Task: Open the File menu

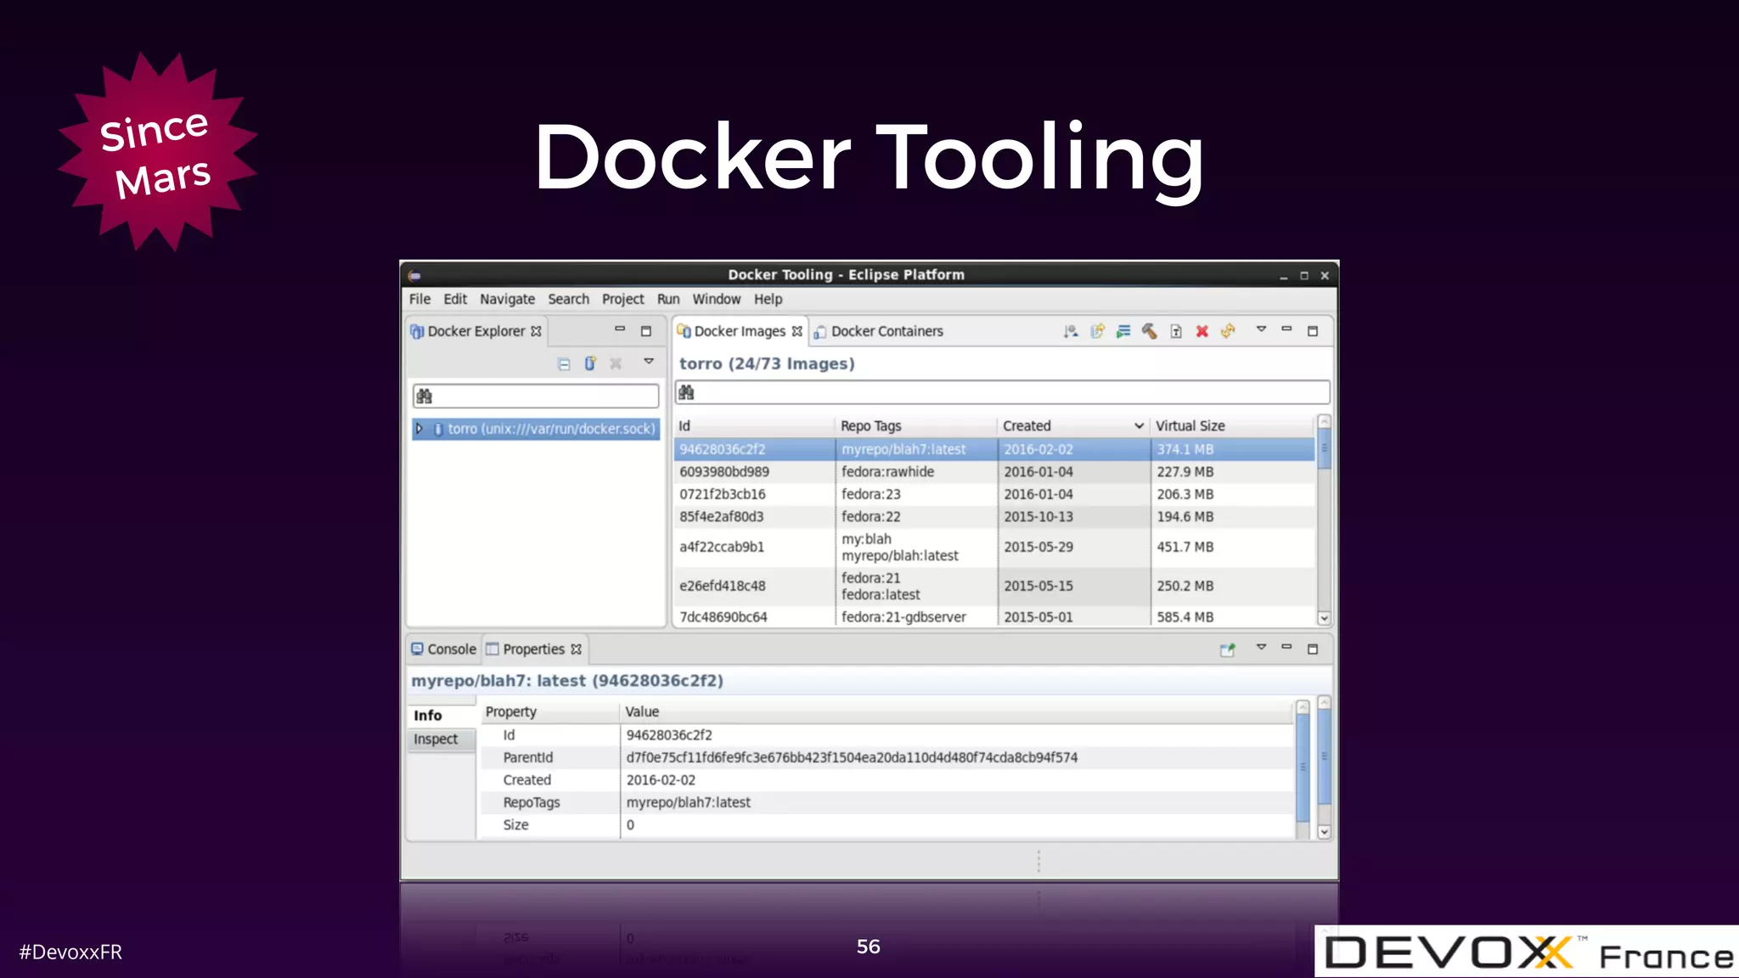Action: coord(419,299)
